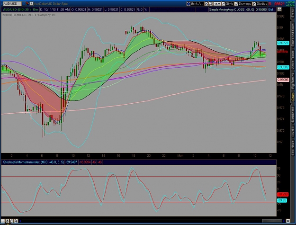Click the L: 0.98521 low value

pos(111,9)
